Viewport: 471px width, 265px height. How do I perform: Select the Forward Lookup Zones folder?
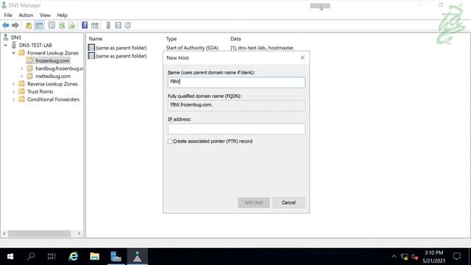click(x=53, y=53)
